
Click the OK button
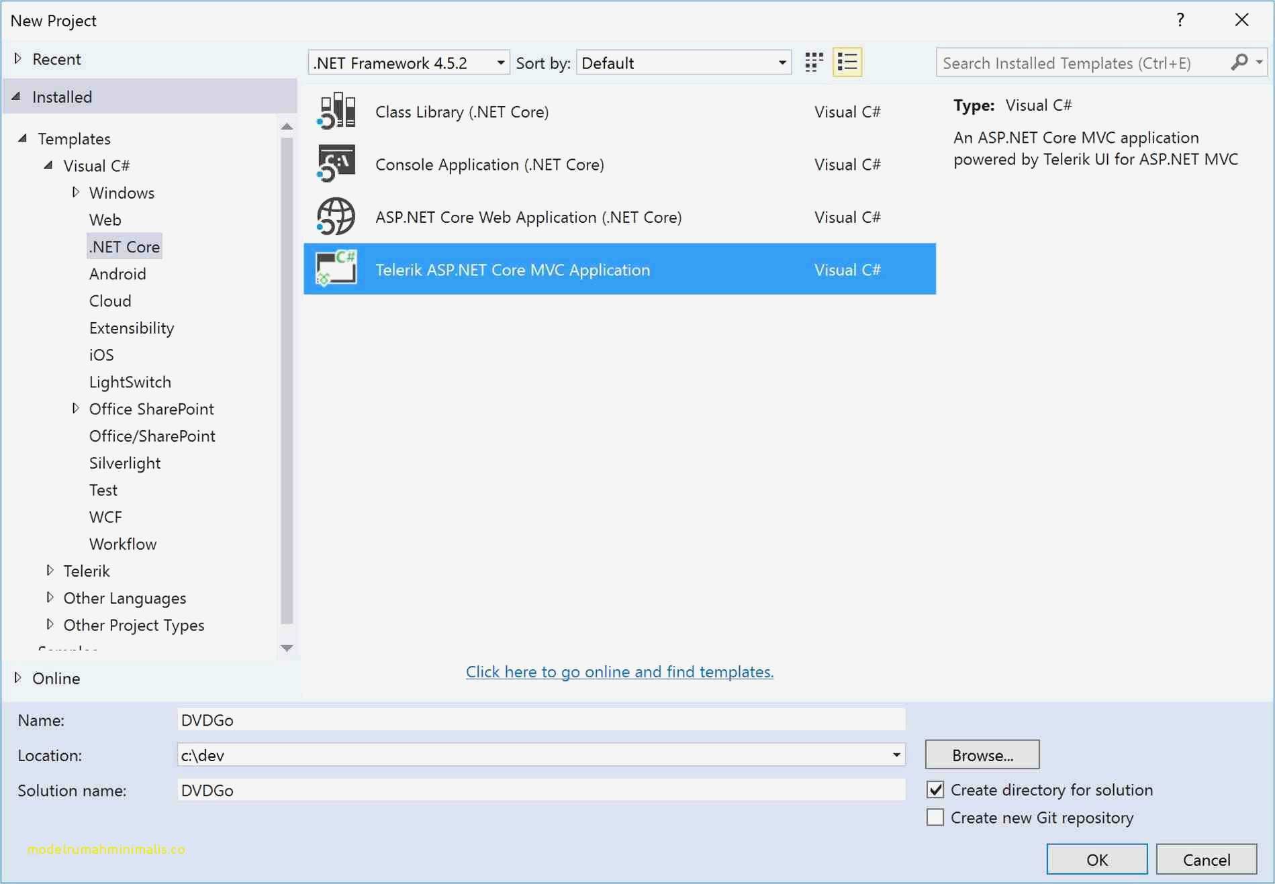pyautogui.click(x=1097, y=859)
